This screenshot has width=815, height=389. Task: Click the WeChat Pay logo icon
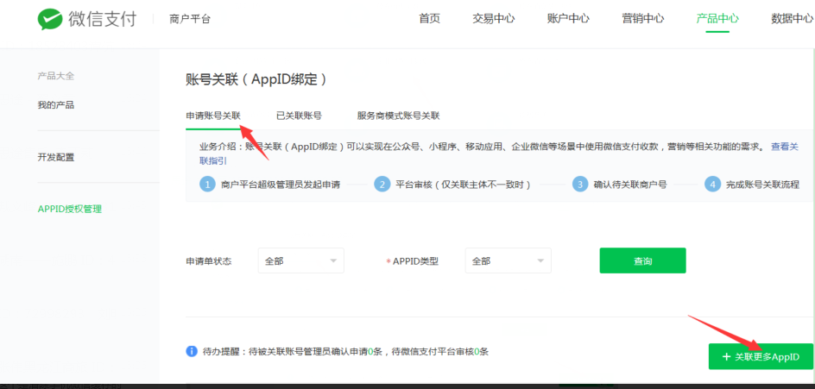52,19
